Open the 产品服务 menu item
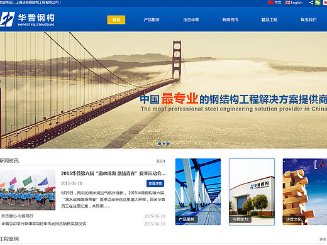This screenshot has width=327, height=245. (x=152, y=19)
